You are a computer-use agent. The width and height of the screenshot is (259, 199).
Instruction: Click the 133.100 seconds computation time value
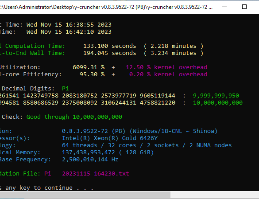point(110,46)
